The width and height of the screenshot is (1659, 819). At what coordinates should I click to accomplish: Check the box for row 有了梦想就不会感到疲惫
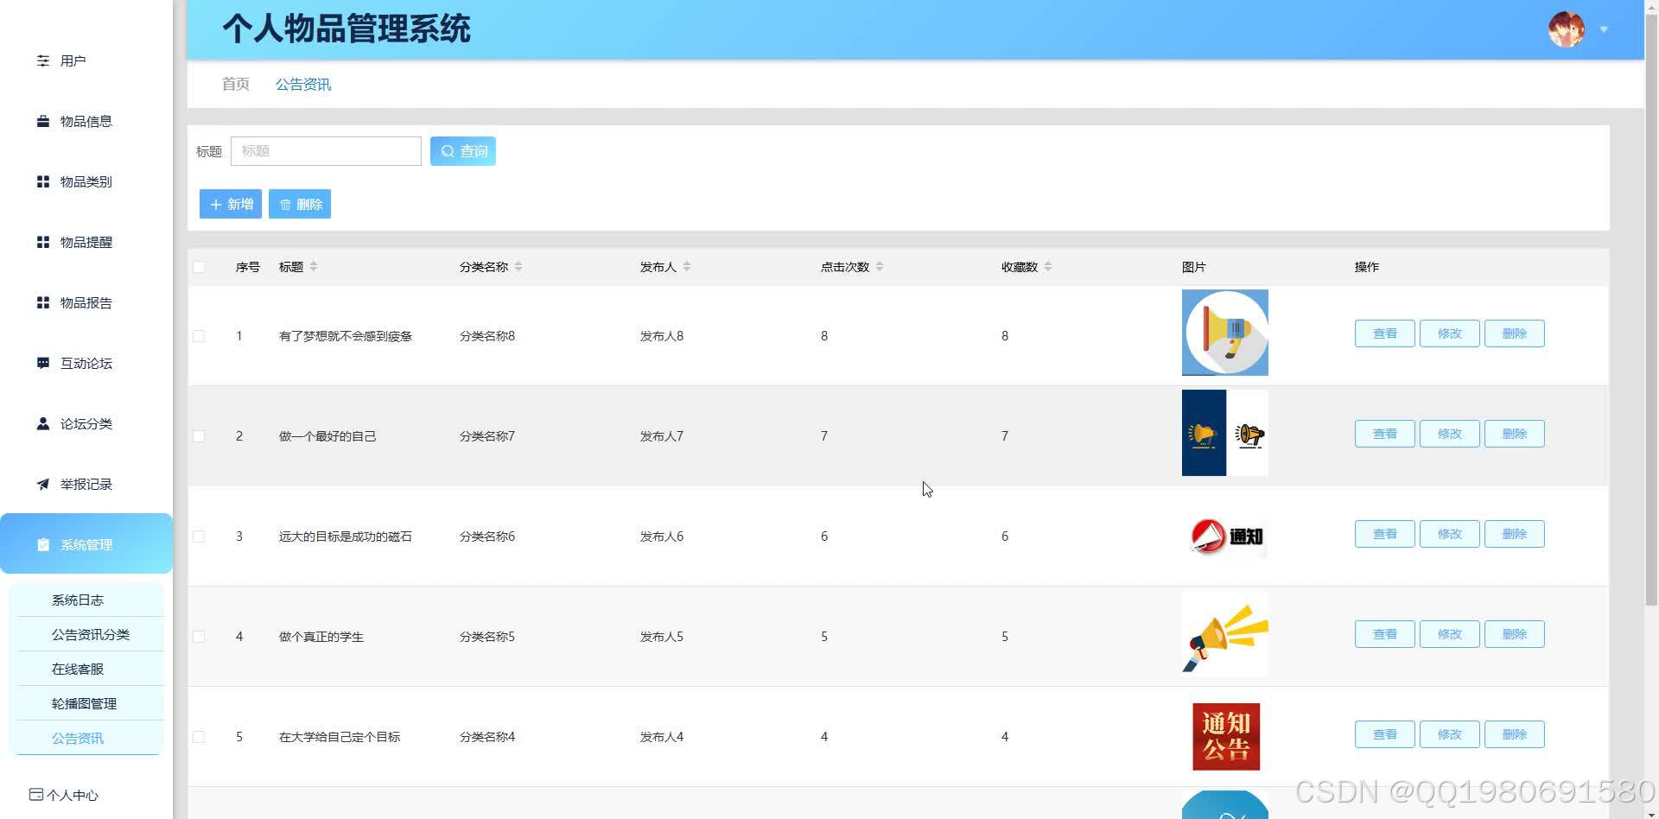coord(199,336)
